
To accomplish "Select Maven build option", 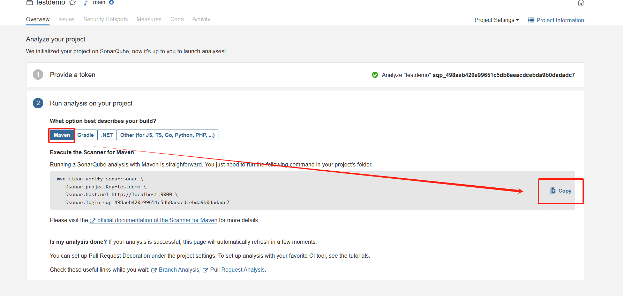I will [62, 135].
